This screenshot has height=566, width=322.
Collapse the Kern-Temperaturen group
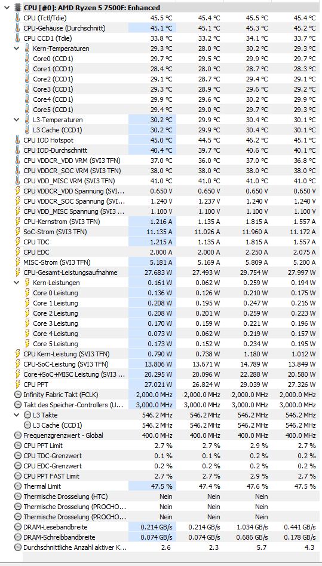16,49
